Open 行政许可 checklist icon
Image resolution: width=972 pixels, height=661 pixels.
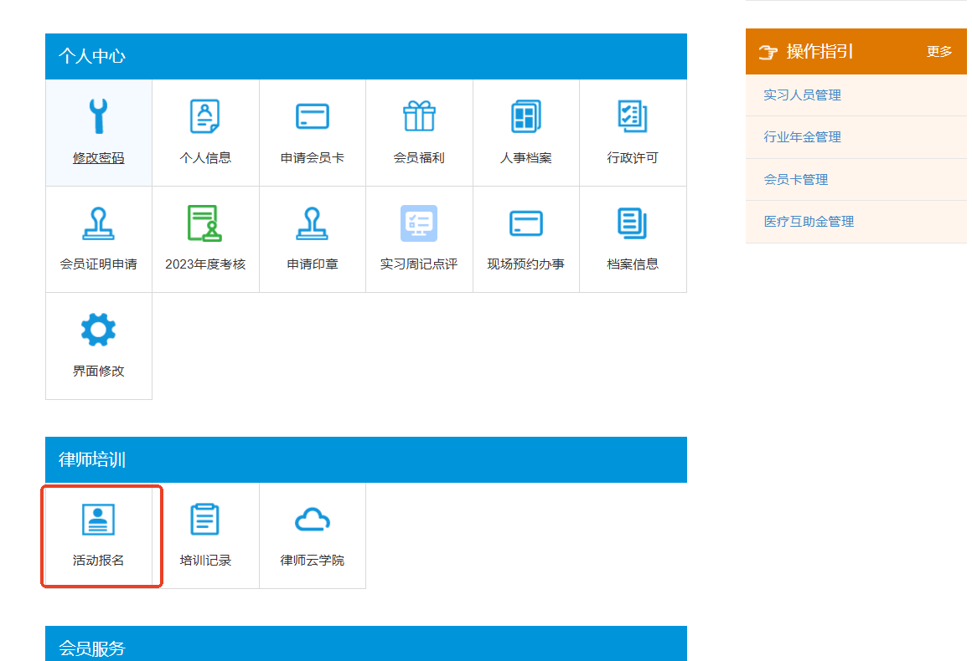pos(633,116)
